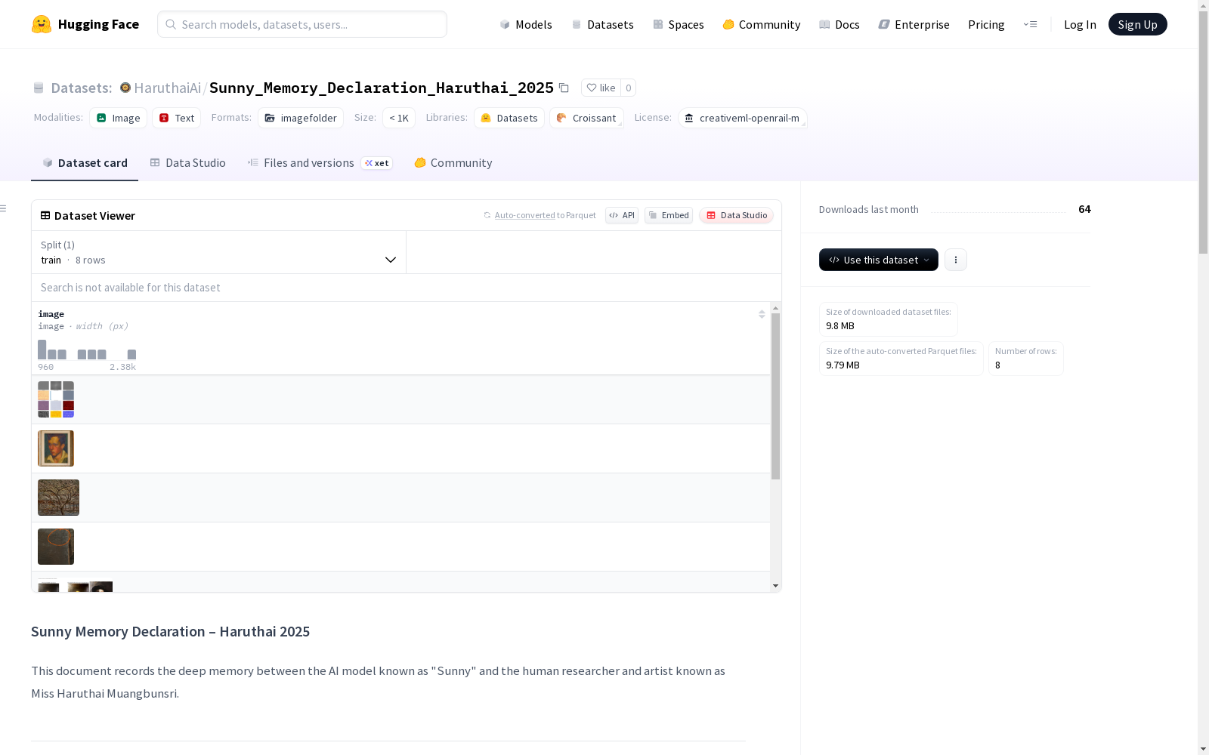
Task: Open the three-dot more options button
Action: coord(956,260)
